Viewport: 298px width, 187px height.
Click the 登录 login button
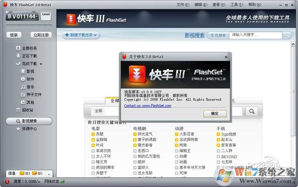click(14, 35)
